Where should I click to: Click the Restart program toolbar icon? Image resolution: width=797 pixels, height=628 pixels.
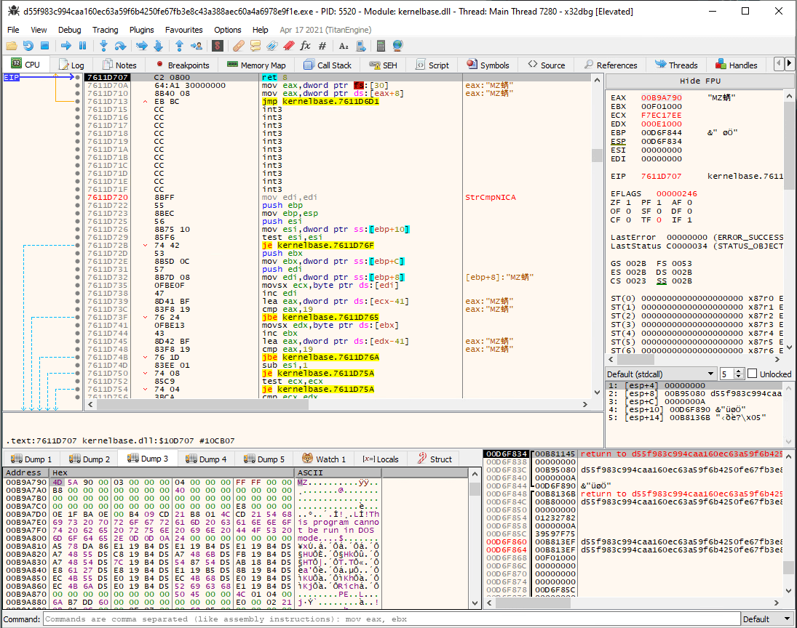point(28,46)
